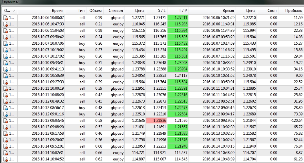The width and height of the screenshot is (304, 163).
Task: Sort by the Тип column header
Action: point(76,11)
